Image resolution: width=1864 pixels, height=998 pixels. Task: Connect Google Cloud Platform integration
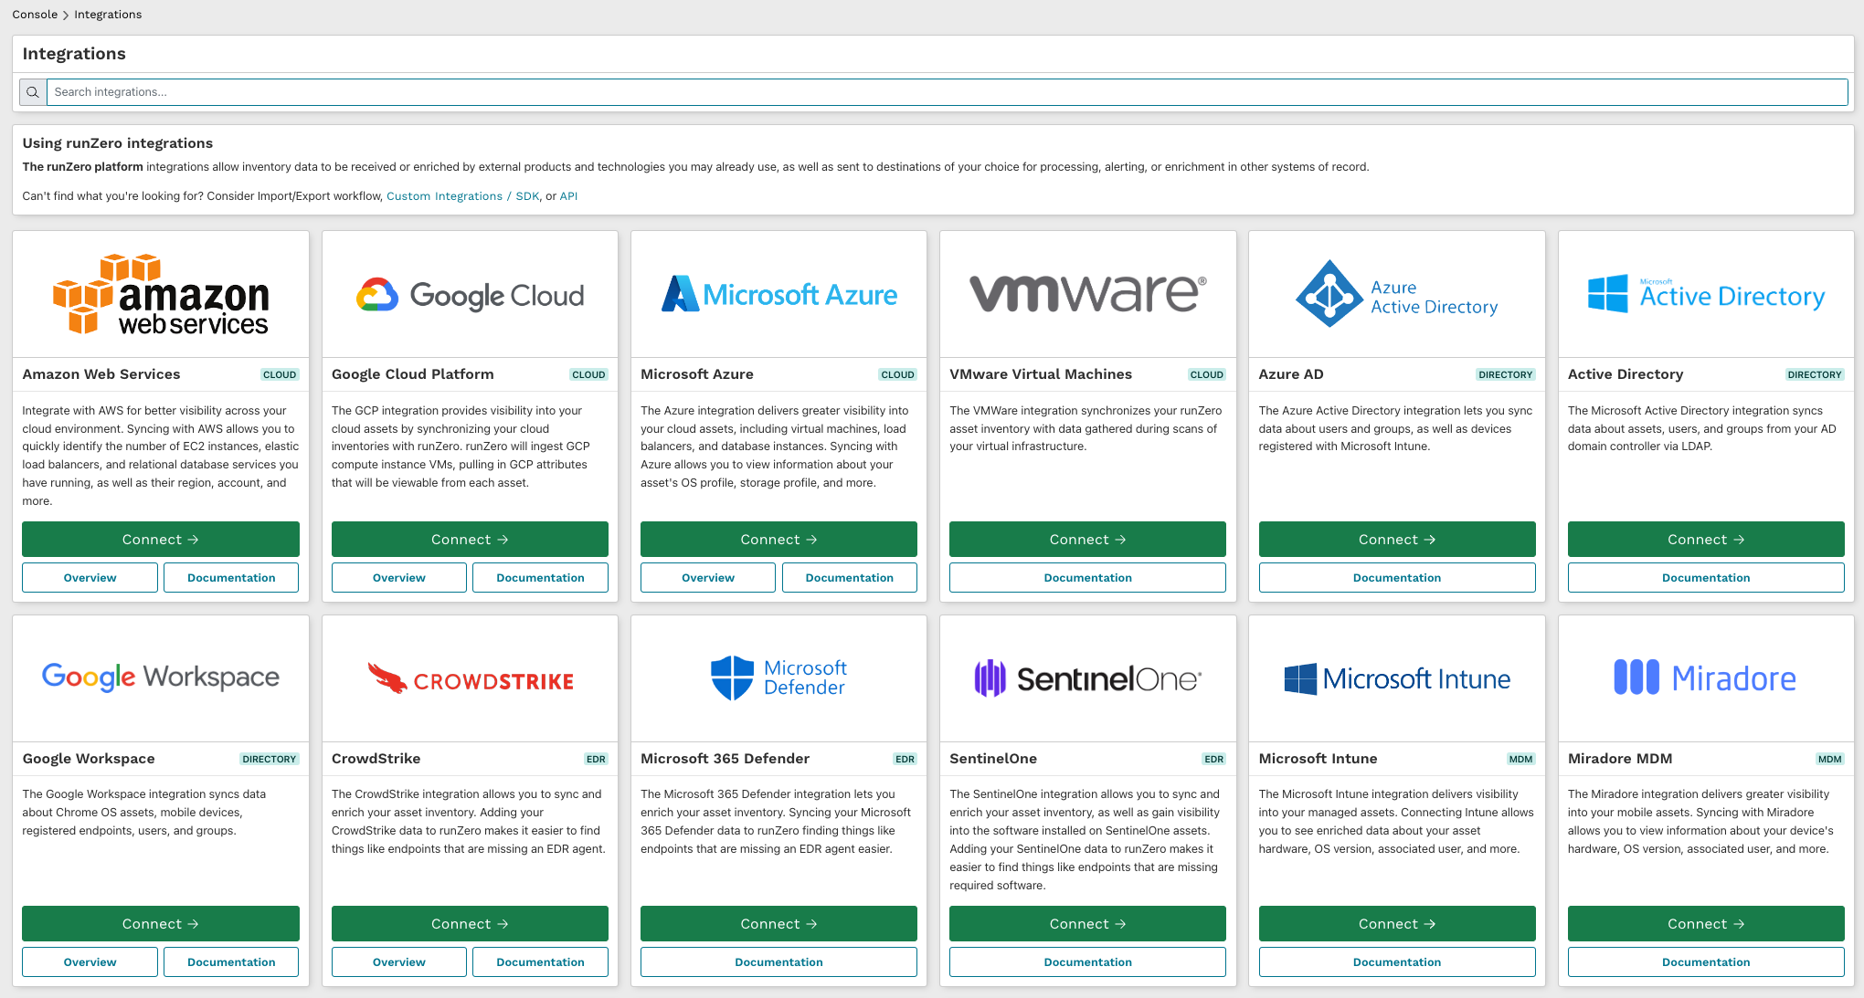point(470,540)
